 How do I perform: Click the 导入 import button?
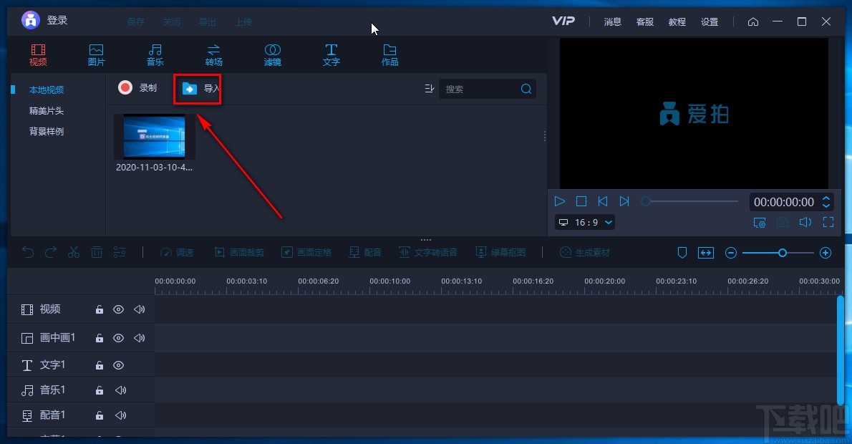pos(200,88)
